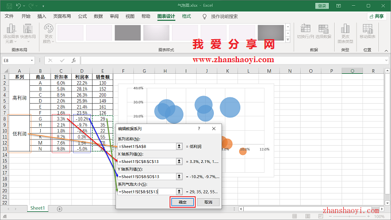The image size is (391, 220).
Task: Click the Save icon in title bar
Action: point(9,6)
